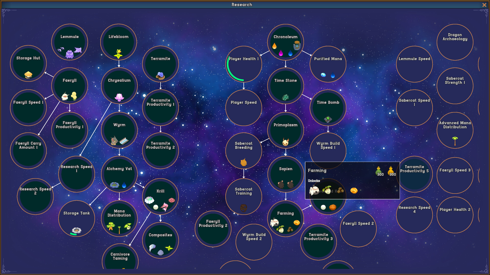Select the Dragon Archaeology research node
The image size is (490, 275).
[455, 42]
